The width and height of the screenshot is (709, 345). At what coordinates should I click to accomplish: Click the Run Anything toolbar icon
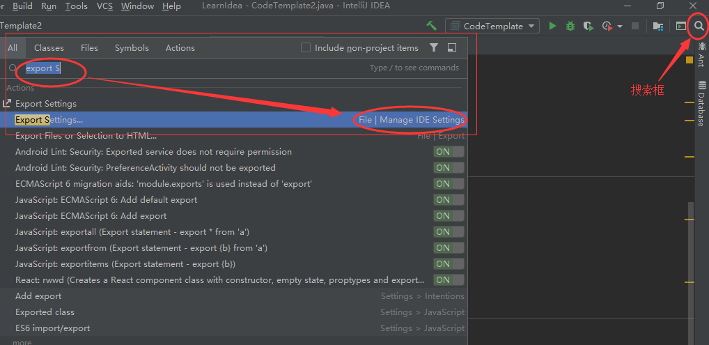pyautogui.click(x=681, y=26)
